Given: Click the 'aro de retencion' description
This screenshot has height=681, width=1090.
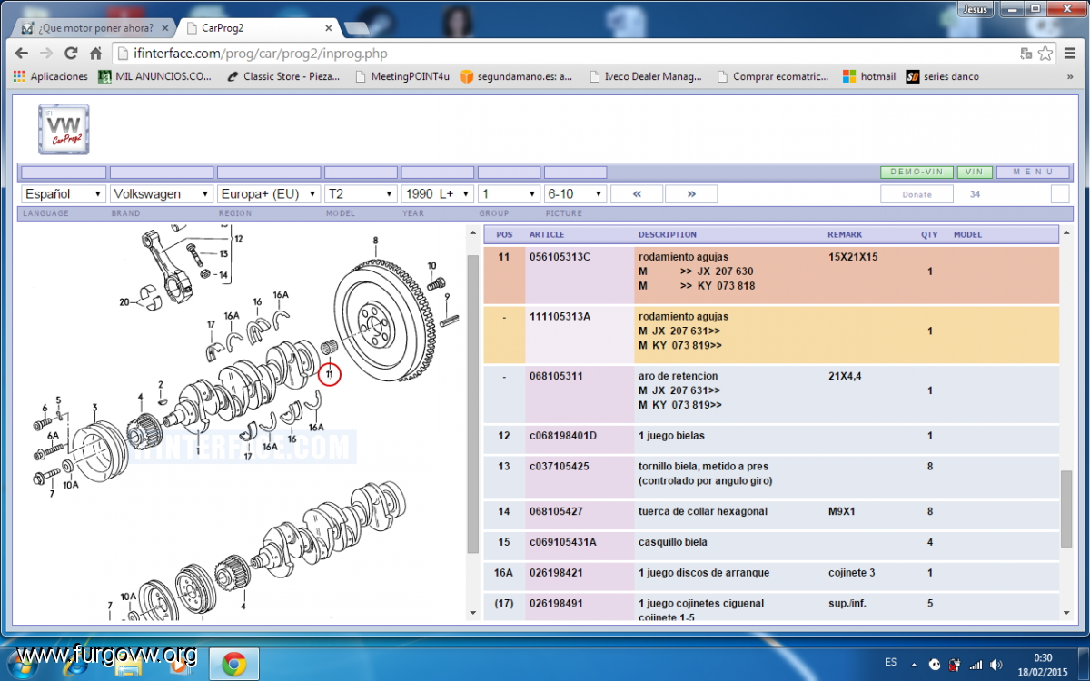Looking at the screenshot, I should tap(678, 376).
